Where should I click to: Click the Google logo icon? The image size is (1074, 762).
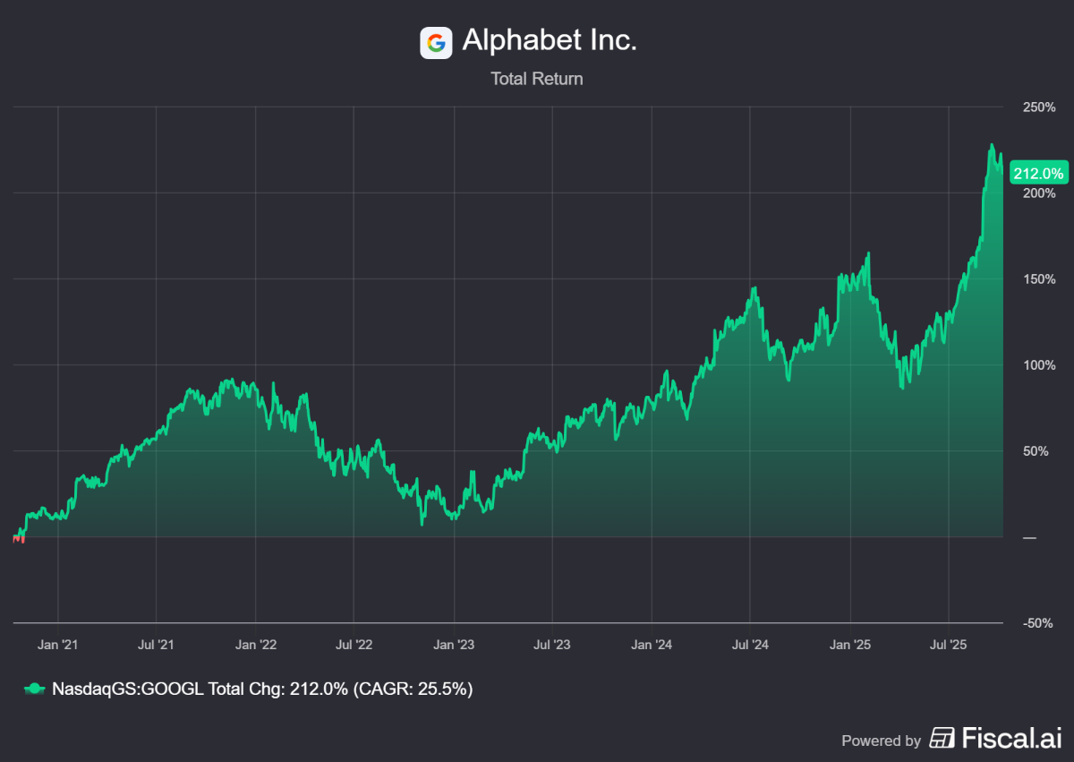pyautogui.click(x=436, y=42)
